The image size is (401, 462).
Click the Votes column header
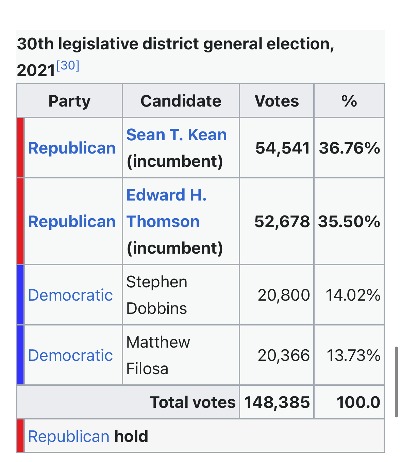pyautogui.click(x=277, y=101)
